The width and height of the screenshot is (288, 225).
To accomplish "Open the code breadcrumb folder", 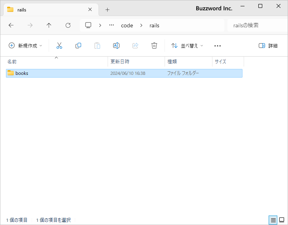I will click(127, 25).
